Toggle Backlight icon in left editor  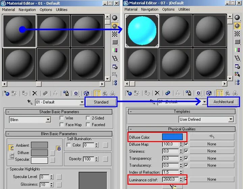(x=115, y=26)
